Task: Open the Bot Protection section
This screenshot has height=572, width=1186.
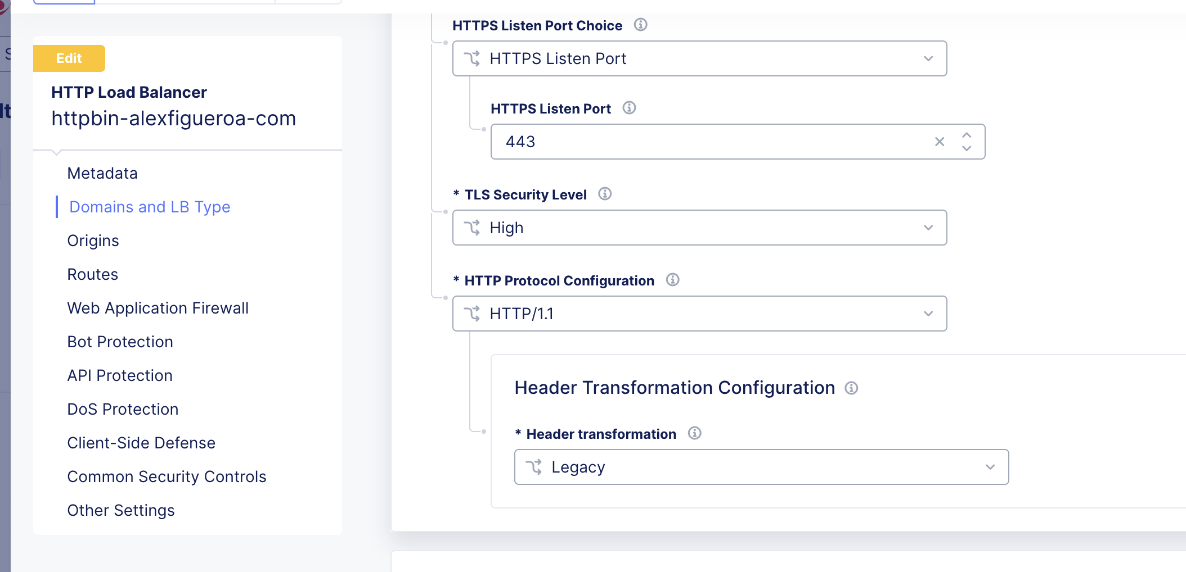Action: (120, 342)
